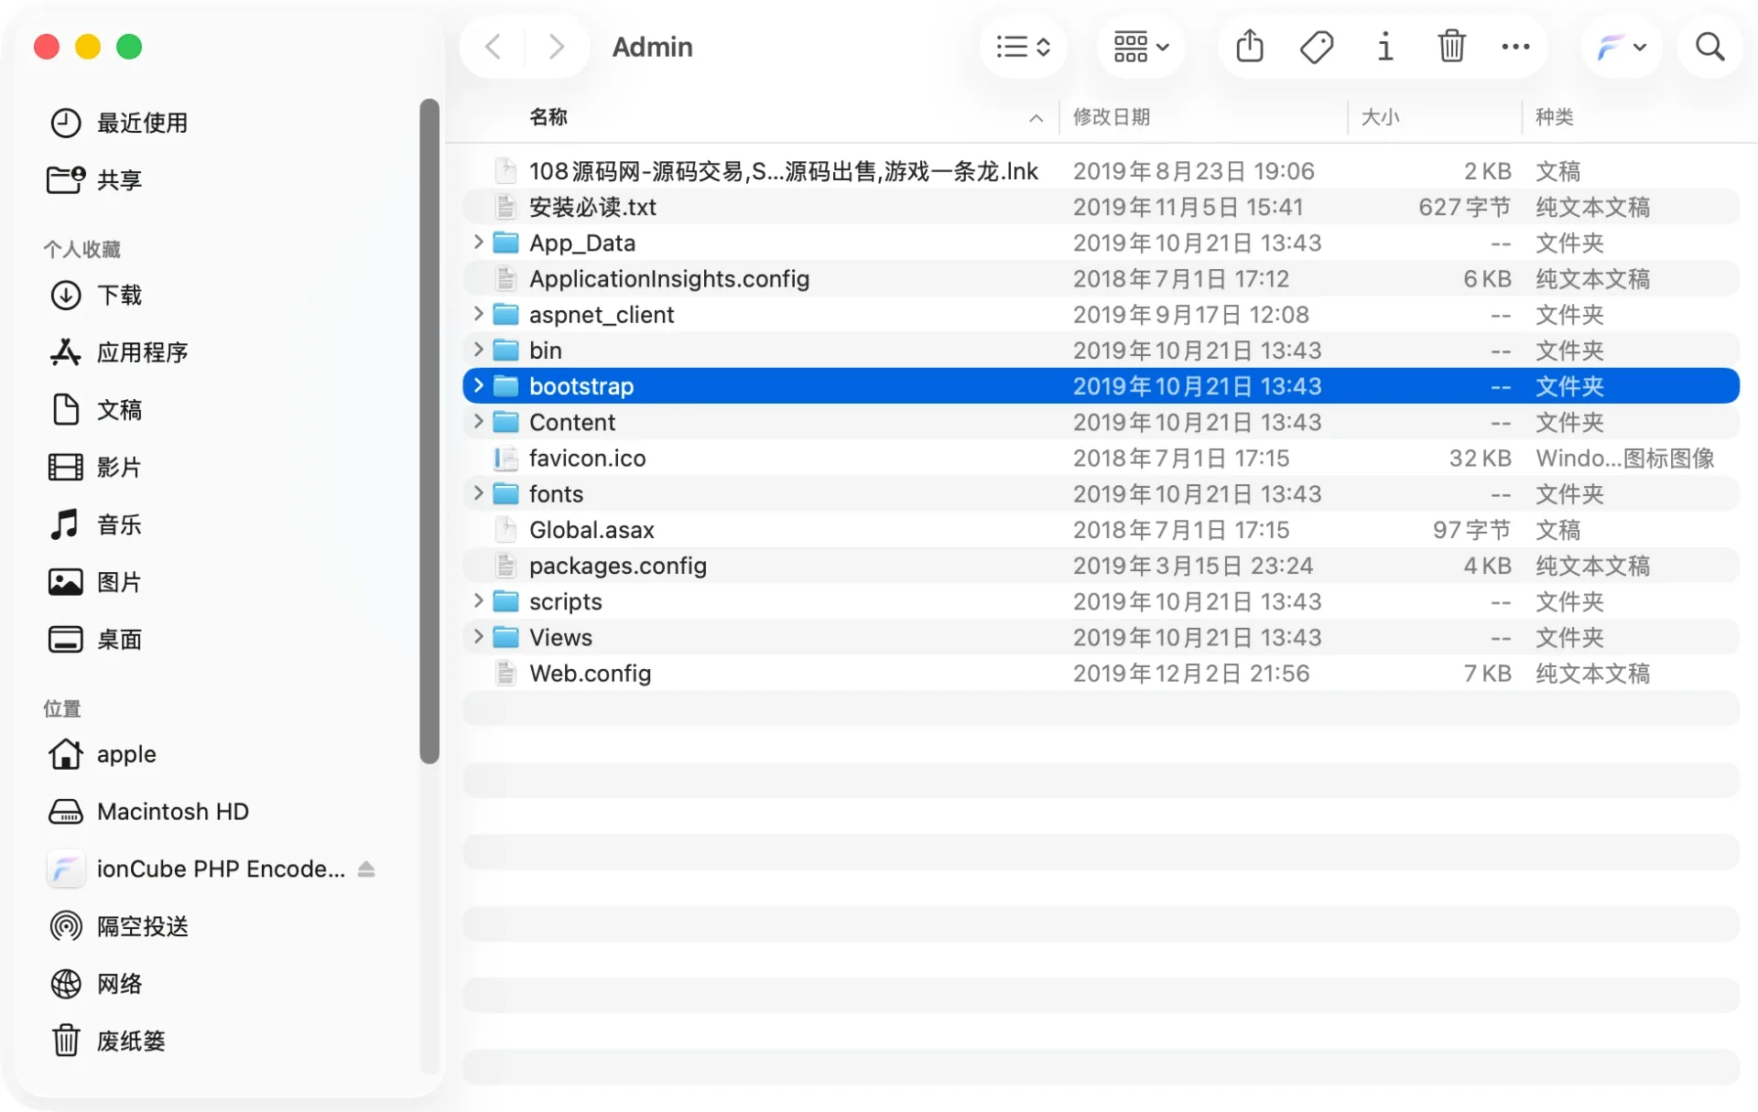
Task: Sort by the 修改日期 column header
Action: 1112,117
